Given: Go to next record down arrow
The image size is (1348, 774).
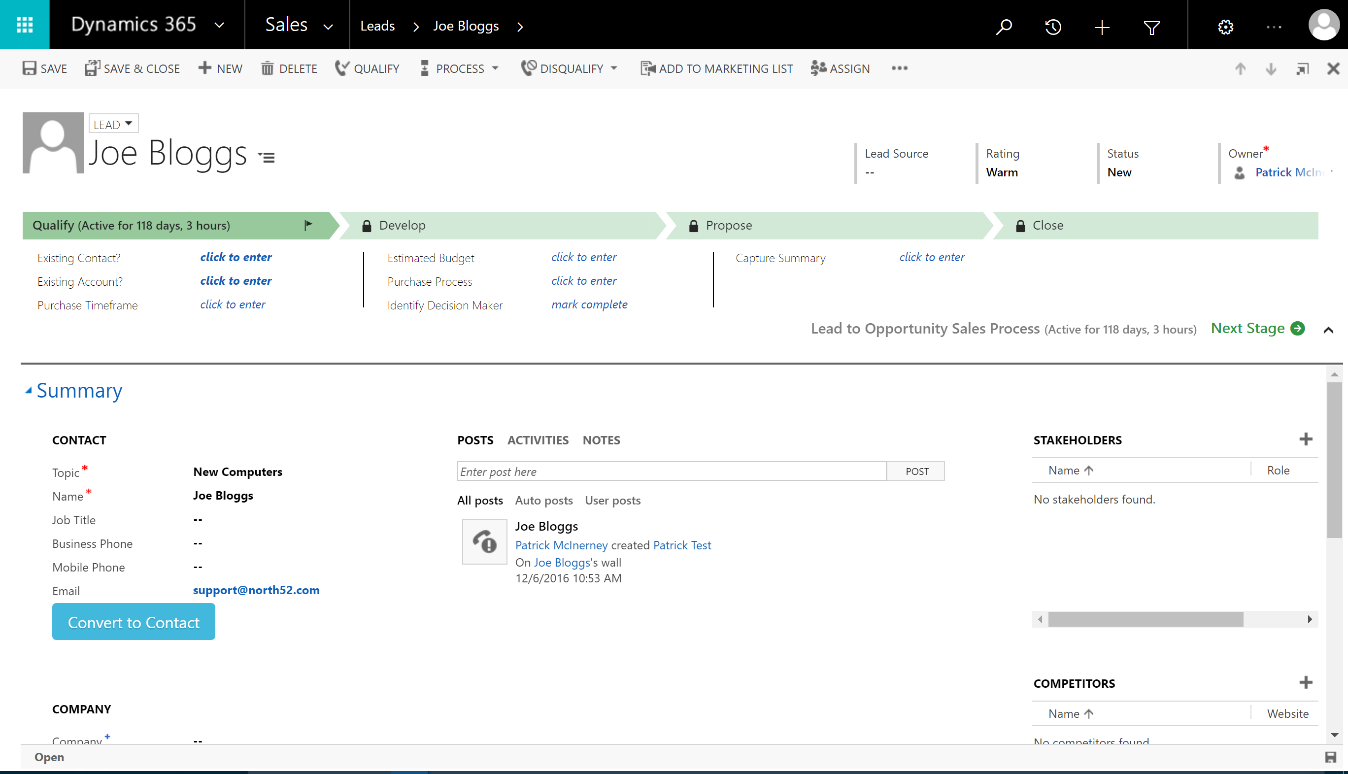Looking at the screenshot, I should coord(1271,68).
